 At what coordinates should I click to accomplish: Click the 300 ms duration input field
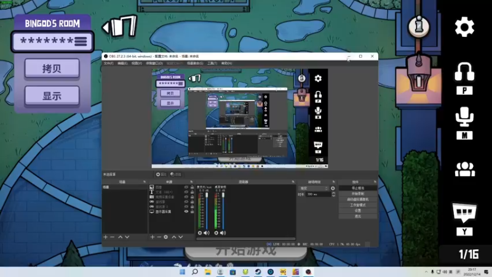[318, 195]
